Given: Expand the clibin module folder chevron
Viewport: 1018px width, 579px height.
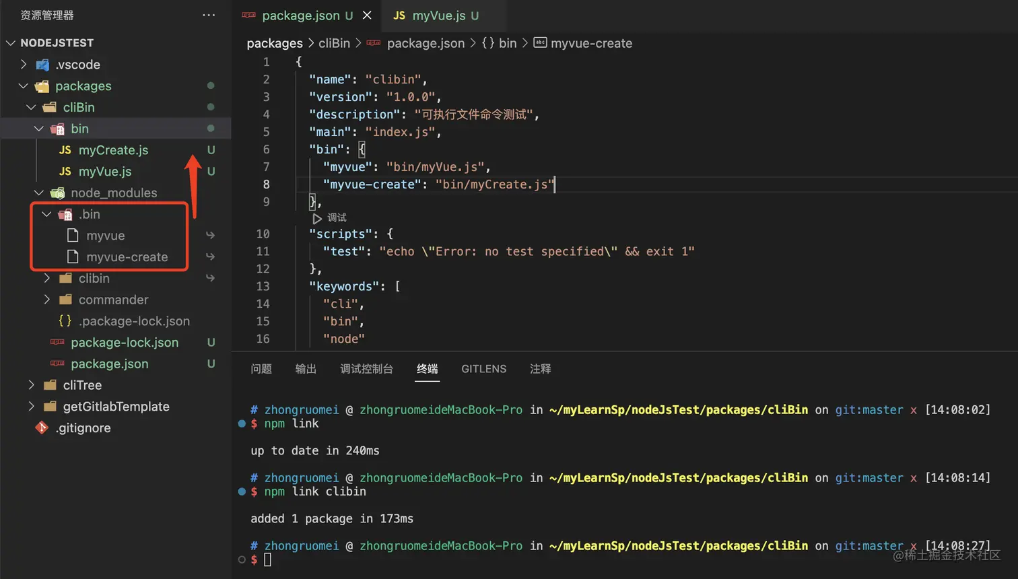Looking at the screenshot, I should [46, 278].
